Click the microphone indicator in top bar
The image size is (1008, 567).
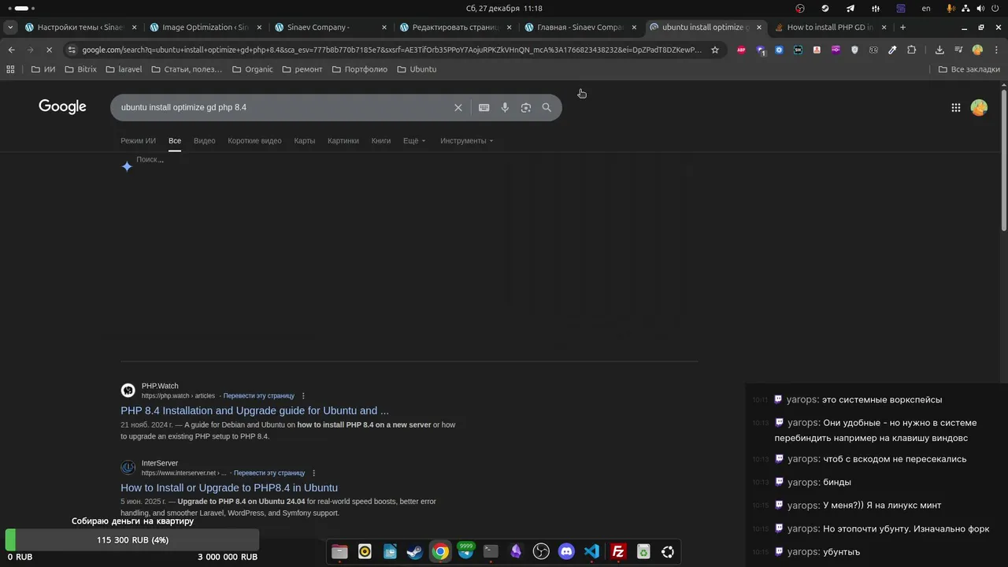click(951, 8)
